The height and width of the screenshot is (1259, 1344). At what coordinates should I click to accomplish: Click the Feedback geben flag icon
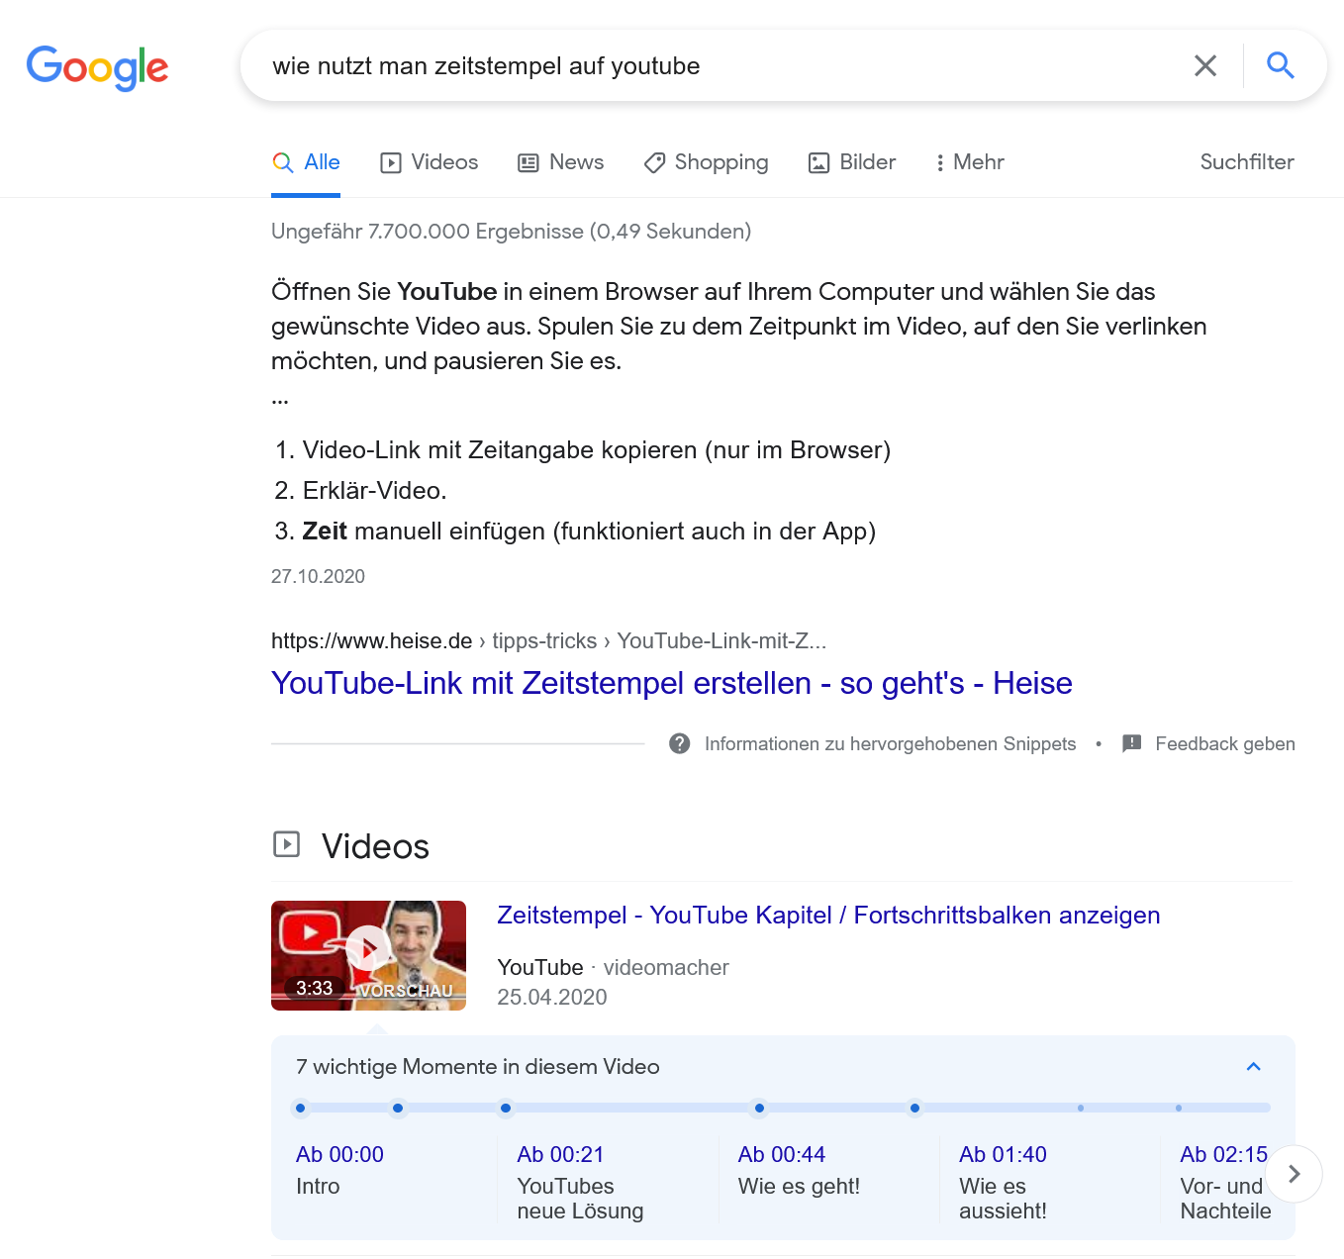[1132, 743]
